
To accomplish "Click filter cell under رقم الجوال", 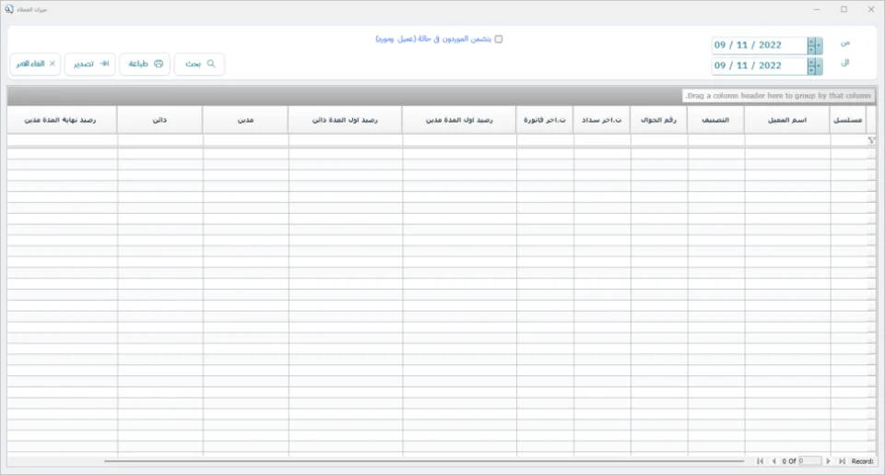I will [658, 140].
